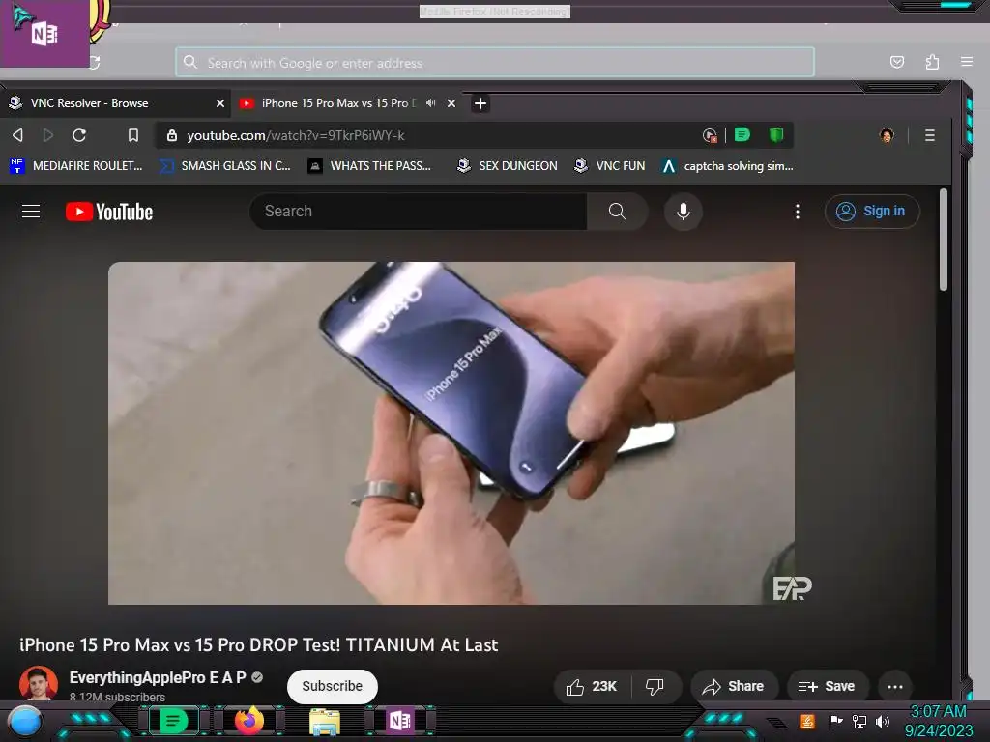
Task: Open the volume speaker tray icon
Action: 883,721
